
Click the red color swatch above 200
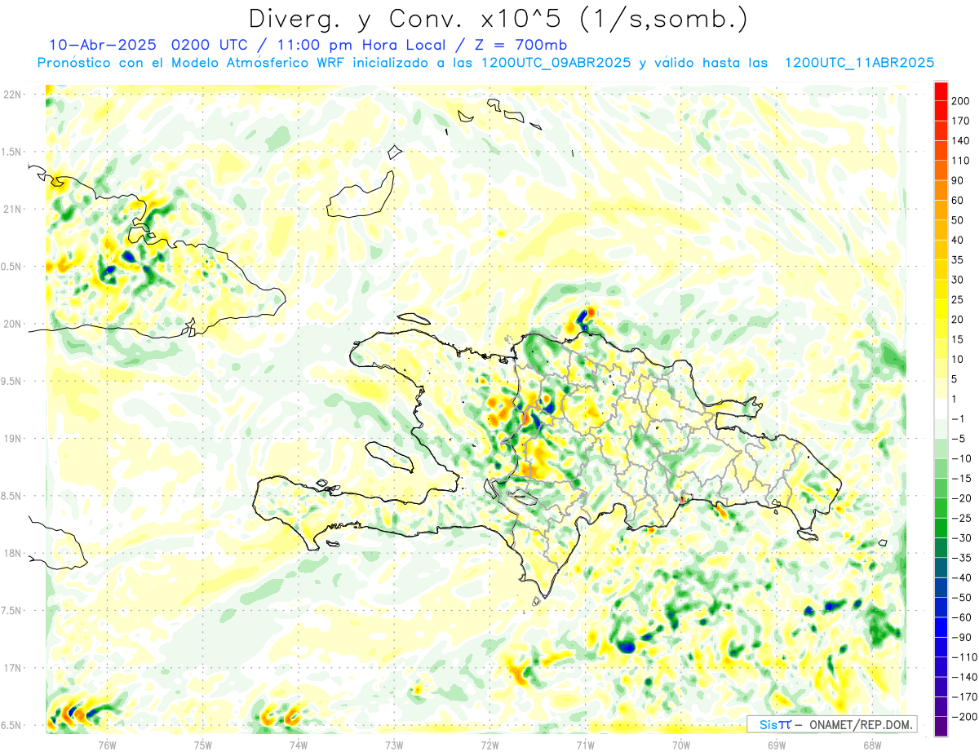click(x=941, y=91)
